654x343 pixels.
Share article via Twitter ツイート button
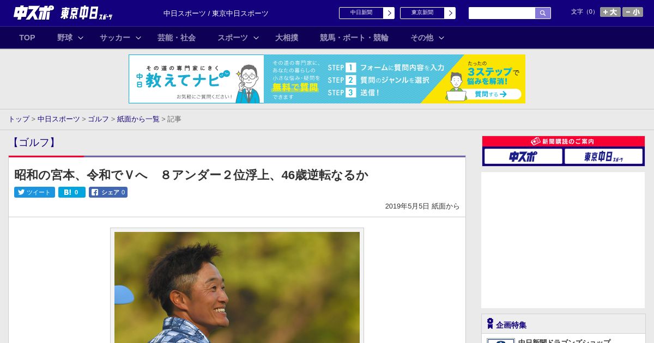(x=34, y=192)
